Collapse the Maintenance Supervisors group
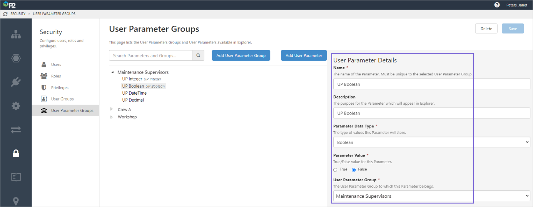 tap(112, 72)
